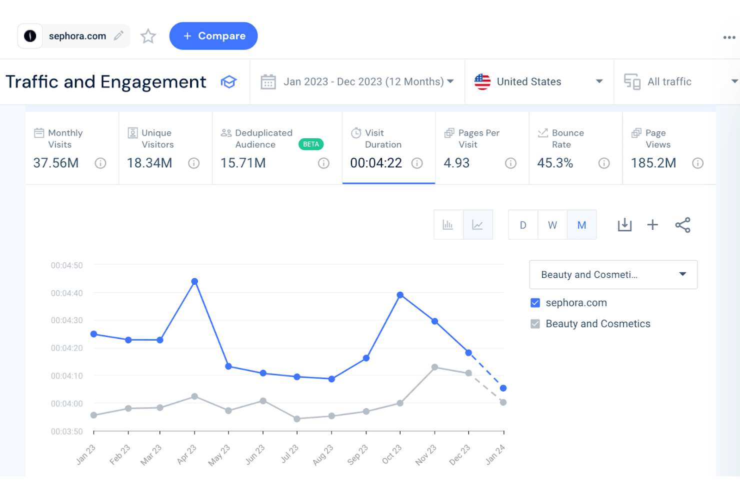This screenshot has width=740, height=493.
Task: Click the 185.2M page views value
Action: coord(653,163)
